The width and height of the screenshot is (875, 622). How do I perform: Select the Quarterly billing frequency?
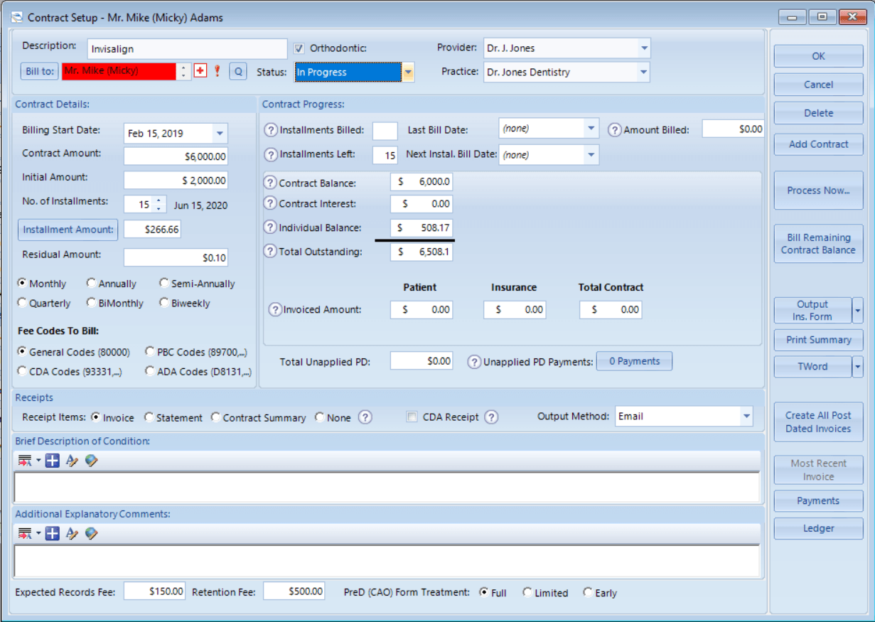[22, 303]
